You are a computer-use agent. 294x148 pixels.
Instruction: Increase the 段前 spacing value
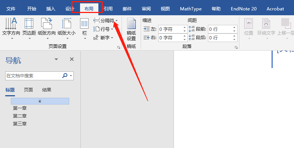click(x=235, y=28)
